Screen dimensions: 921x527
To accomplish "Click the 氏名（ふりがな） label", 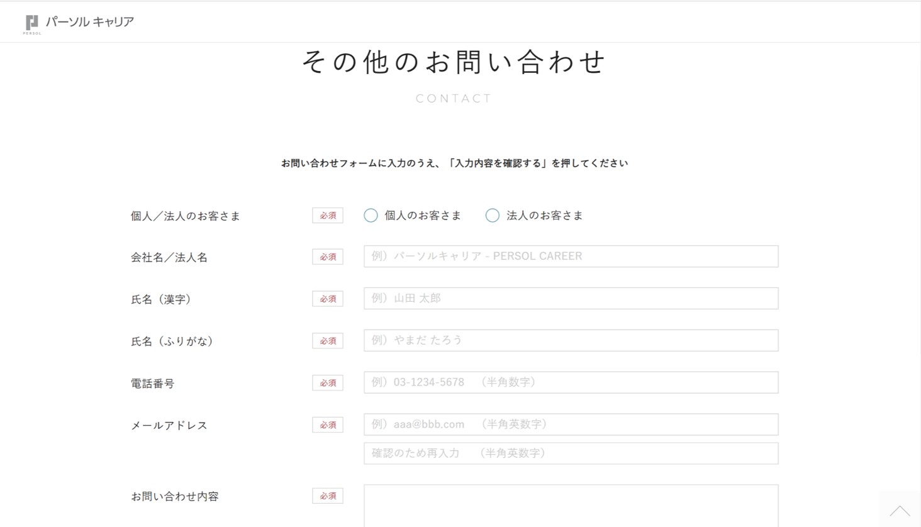I will (x=172, y=341).
